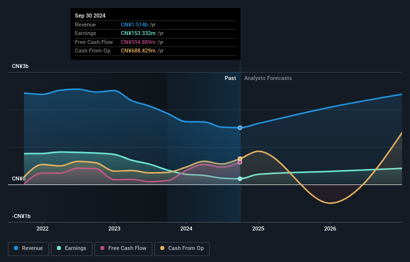Screen dimensions: 410x262
Task: Select the 2026 x-axis label
Action: click(330, 229)
